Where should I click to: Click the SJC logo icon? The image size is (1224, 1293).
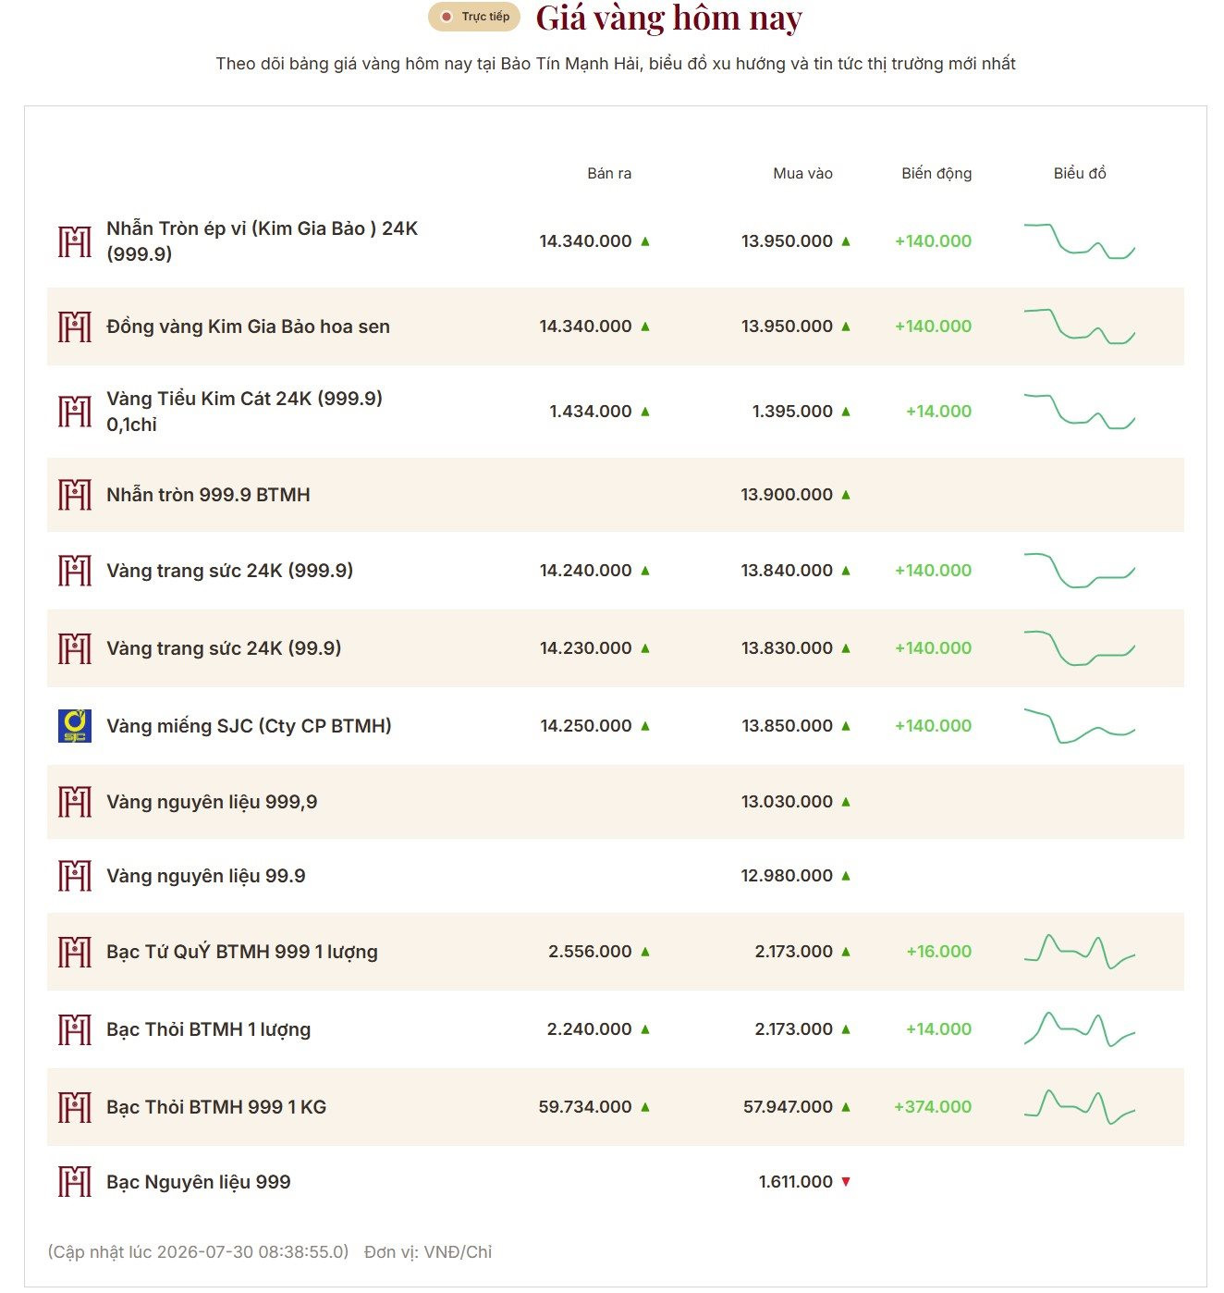[x=75, y=726]
